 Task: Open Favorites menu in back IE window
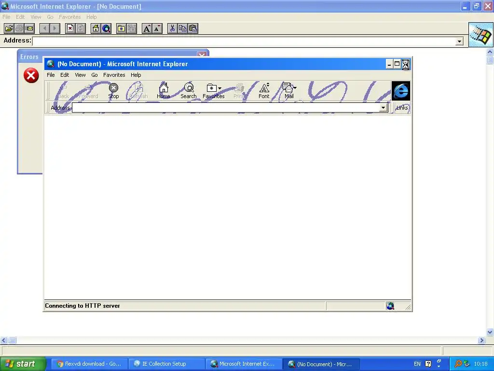pyautogui.click(x=69, y=17)
